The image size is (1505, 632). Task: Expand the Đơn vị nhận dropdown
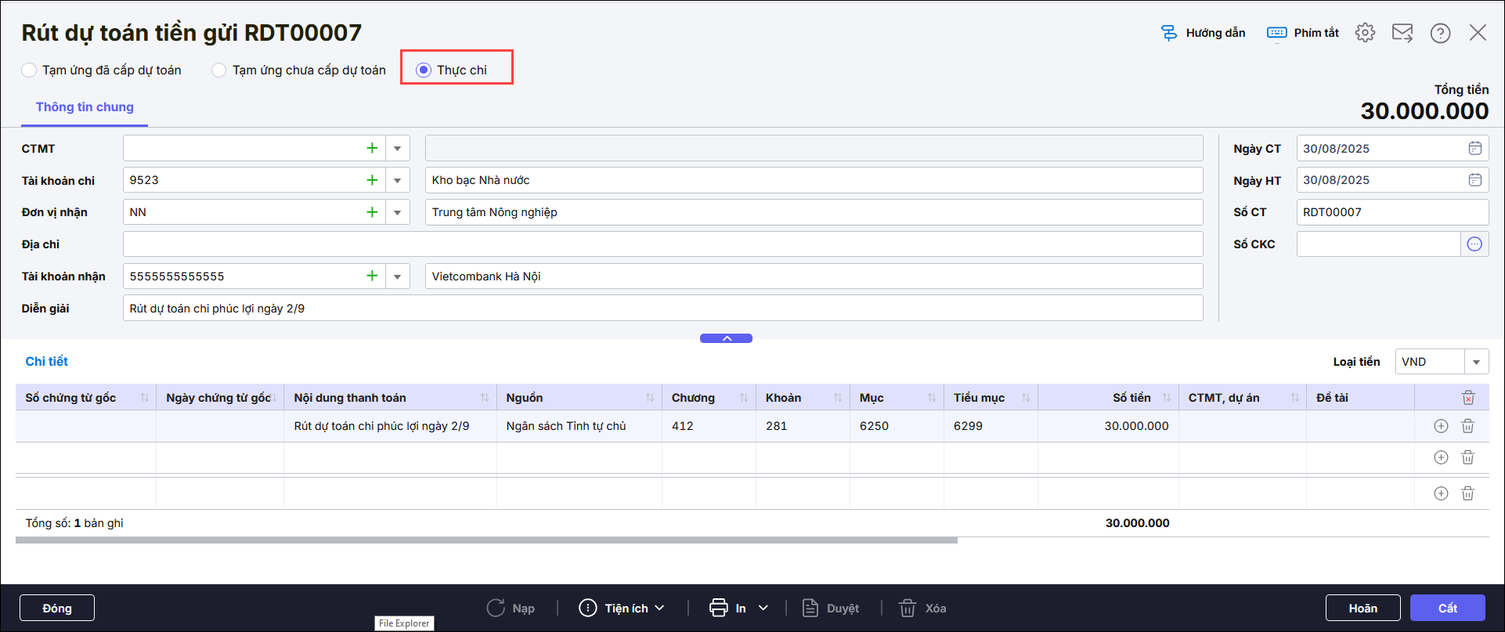click(398, 212)
